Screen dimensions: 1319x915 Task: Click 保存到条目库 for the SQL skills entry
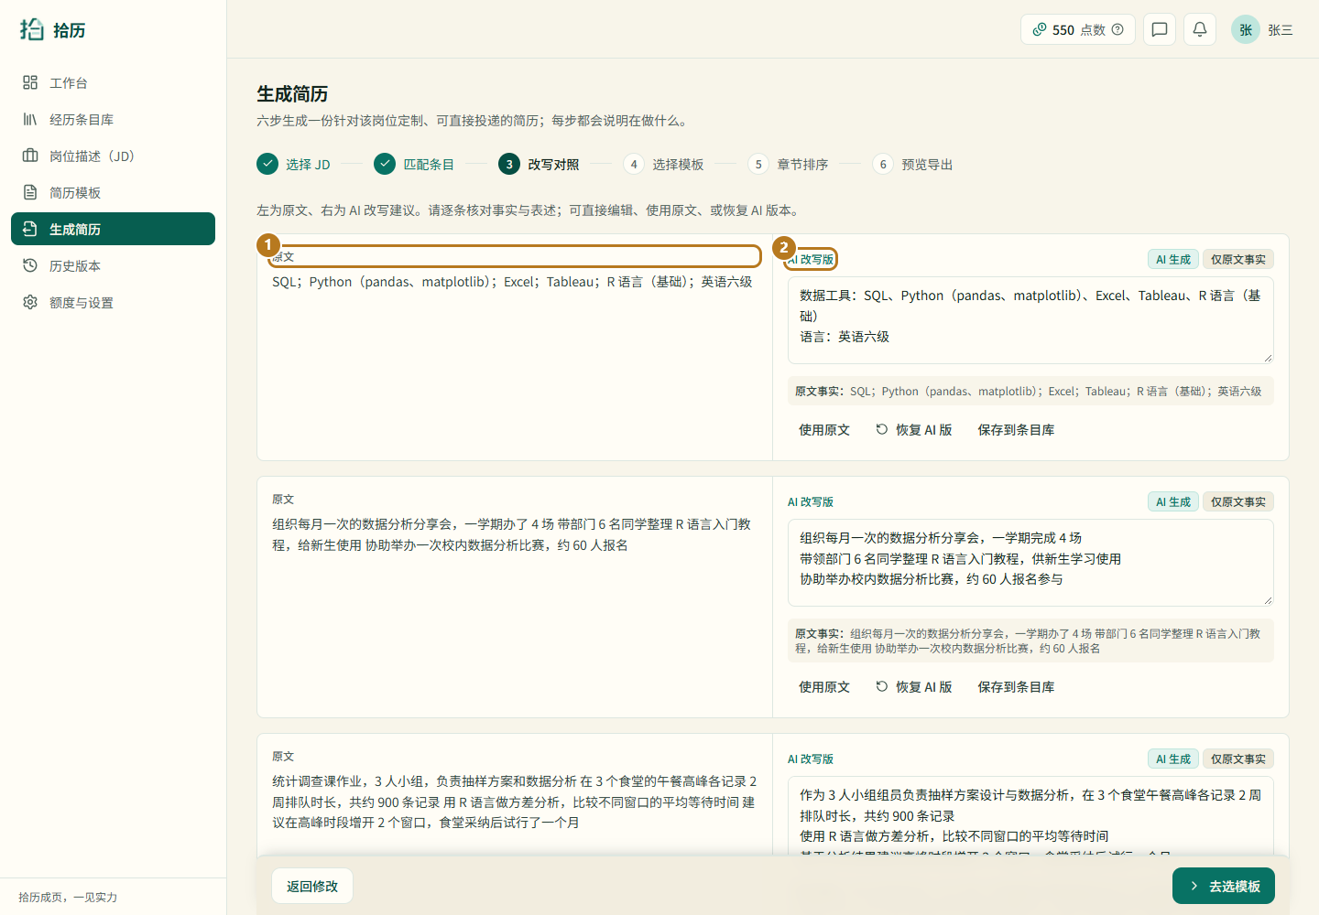pyautogui.click(x=1016, y=429)
